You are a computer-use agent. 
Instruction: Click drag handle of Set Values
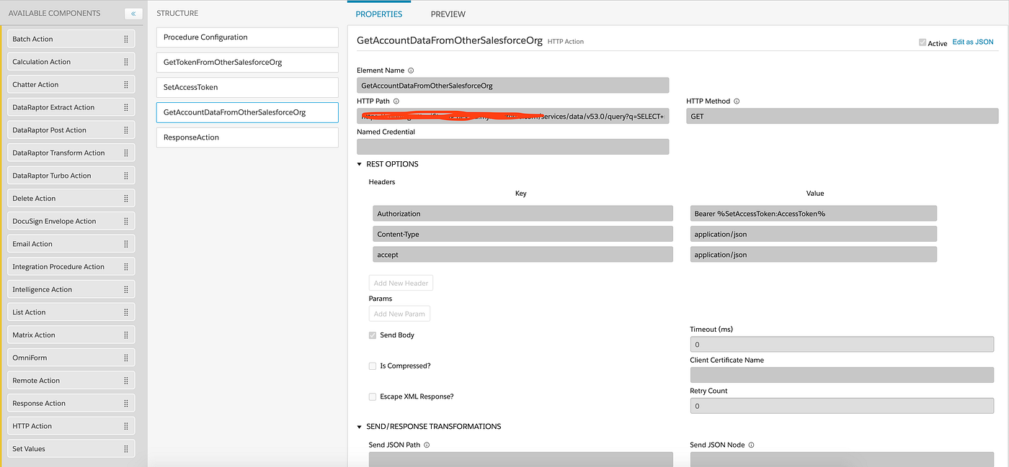(125, 448)
